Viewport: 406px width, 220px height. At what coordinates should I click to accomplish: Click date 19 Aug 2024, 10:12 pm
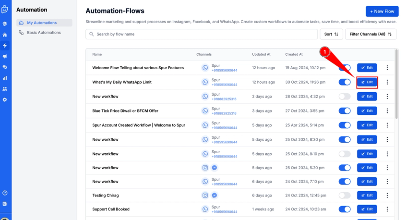click(x=305, y=68)
